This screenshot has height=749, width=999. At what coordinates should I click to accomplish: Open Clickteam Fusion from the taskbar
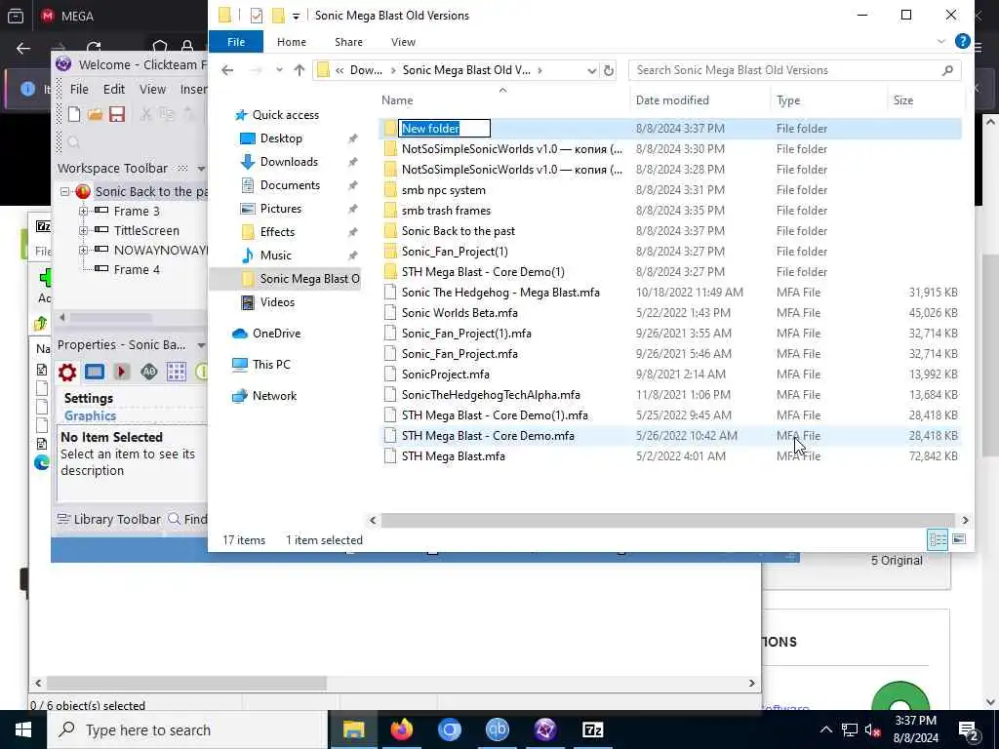point(544,729)
